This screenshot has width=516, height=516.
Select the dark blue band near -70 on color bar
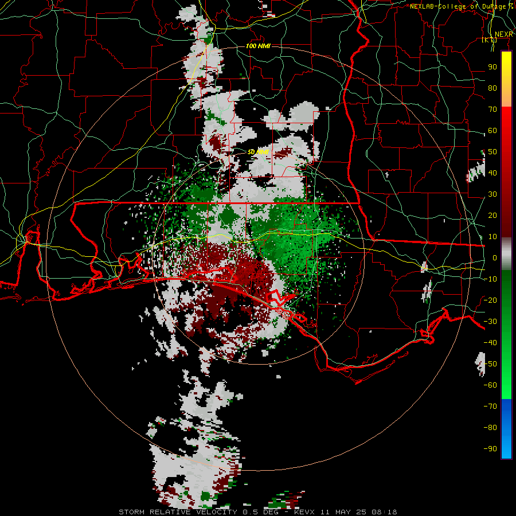point(506,406)
